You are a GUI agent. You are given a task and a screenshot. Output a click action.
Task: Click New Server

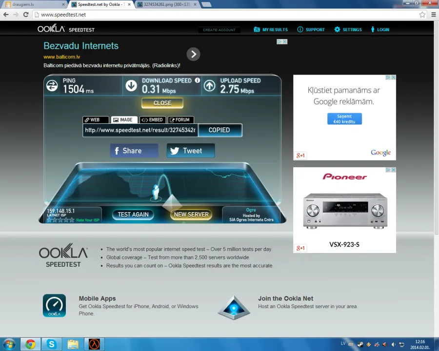[191, 214]
